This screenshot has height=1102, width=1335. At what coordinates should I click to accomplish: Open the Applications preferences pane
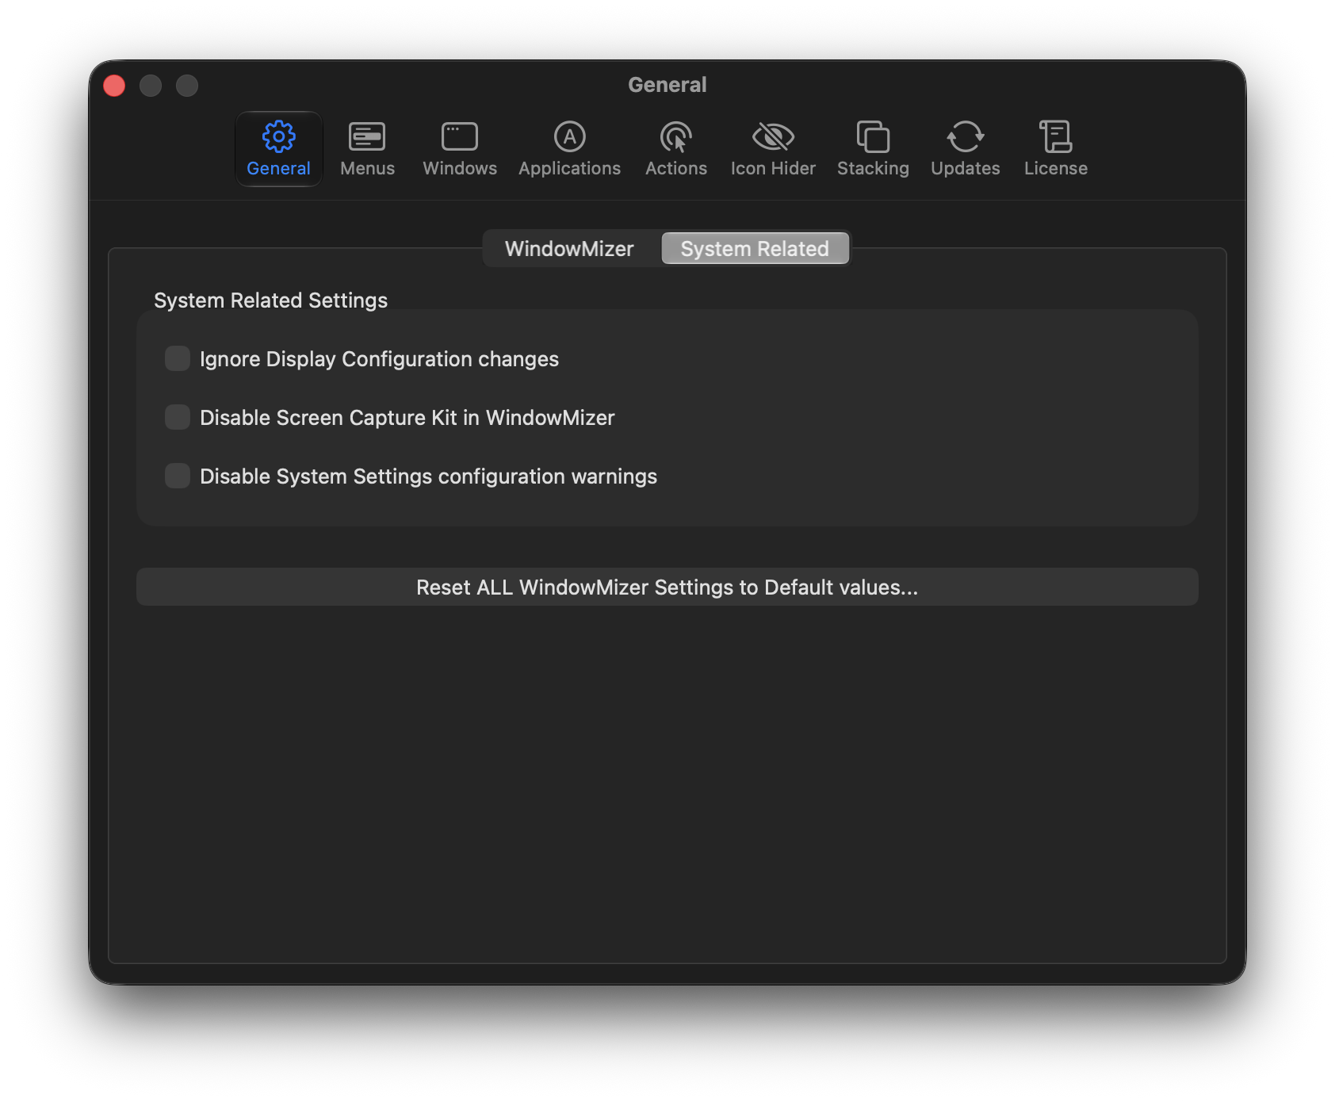pyautogui.click(x=569, y=149)
